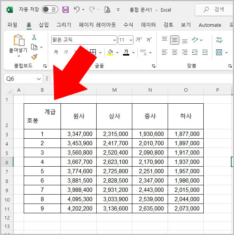The height and width of the screenshot is (235, 234).
Task: Open the fill color dropdown arrow
Action: (x=117, y=52)
